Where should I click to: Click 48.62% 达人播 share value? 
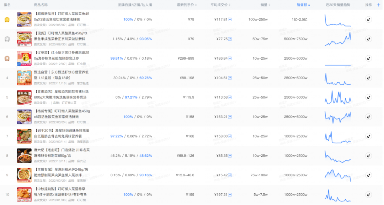[x=146, y=156]
